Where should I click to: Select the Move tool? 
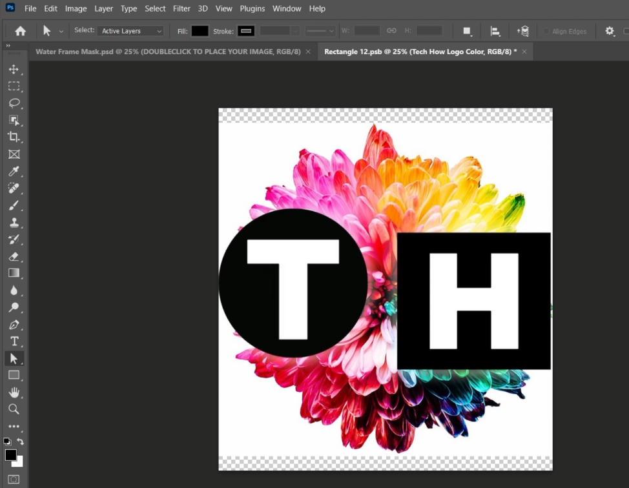[14, 69]
